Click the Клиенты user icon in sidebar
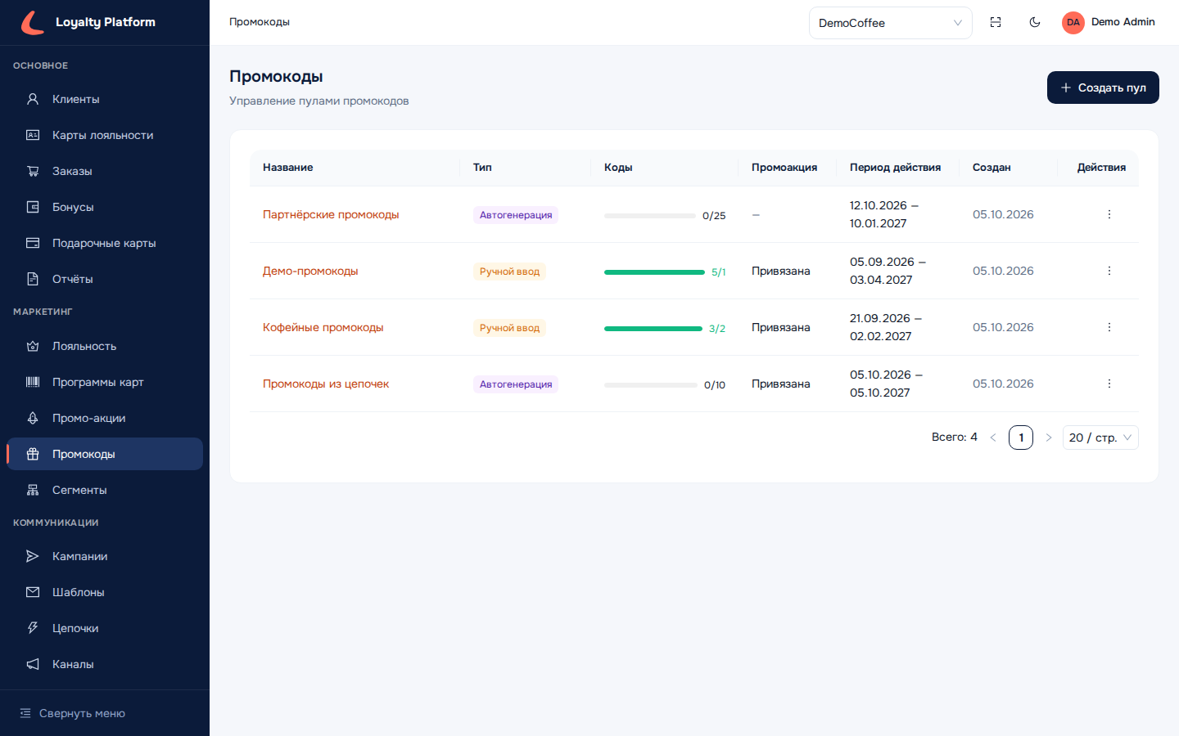This screenshot has height=736, width=1179. coord(33,99)
